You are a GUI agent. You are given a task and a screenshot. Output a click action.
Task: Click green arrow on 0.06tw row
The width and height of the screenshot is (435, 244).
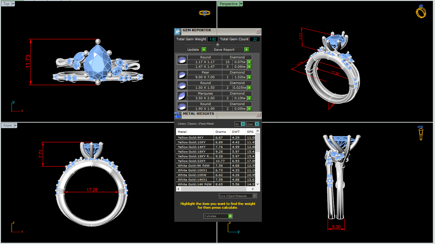click(x=249, y=67)
